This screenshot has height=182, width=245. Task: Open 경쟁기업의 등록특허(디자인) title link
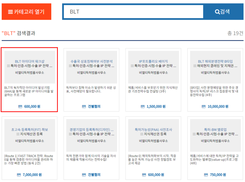pos(92,129)
